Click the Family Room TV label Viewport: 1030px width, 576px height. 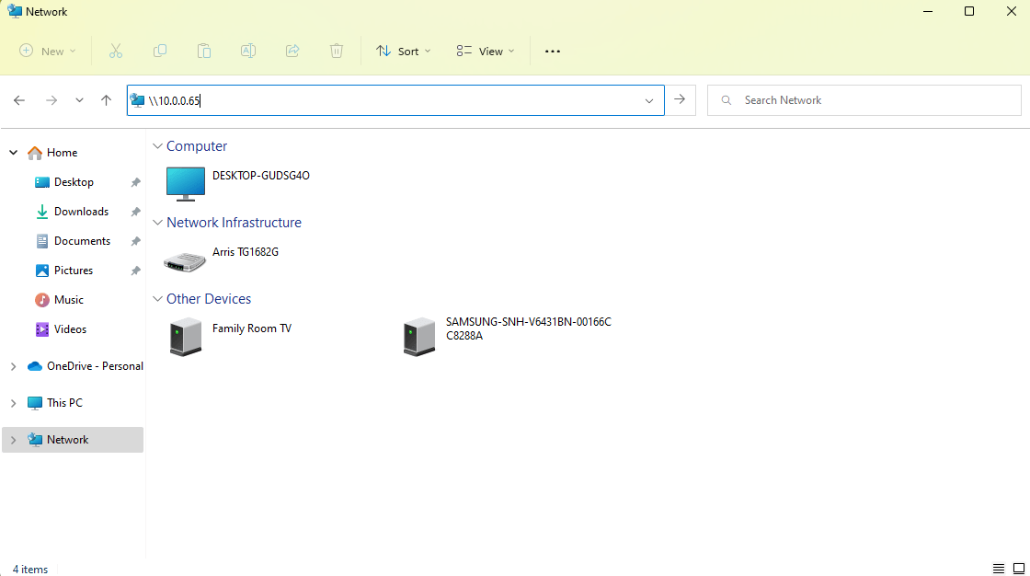coord(252,328)
